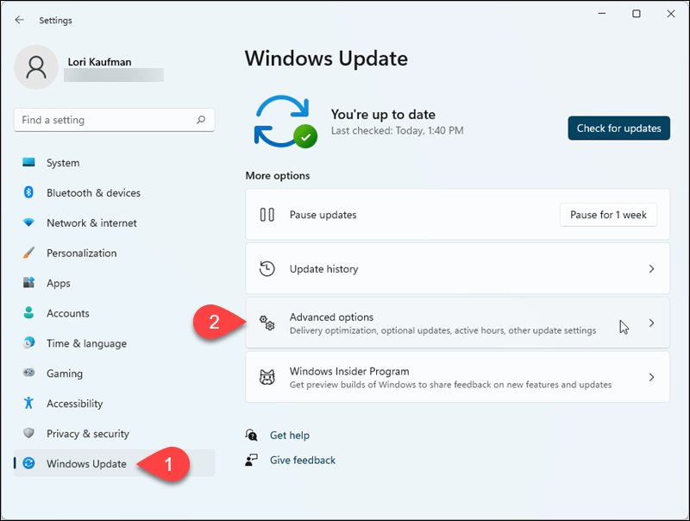Click the More options heading

pos(278,176)
